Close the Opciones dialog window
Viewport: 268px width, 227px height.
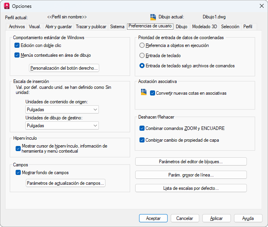(261, 6)
